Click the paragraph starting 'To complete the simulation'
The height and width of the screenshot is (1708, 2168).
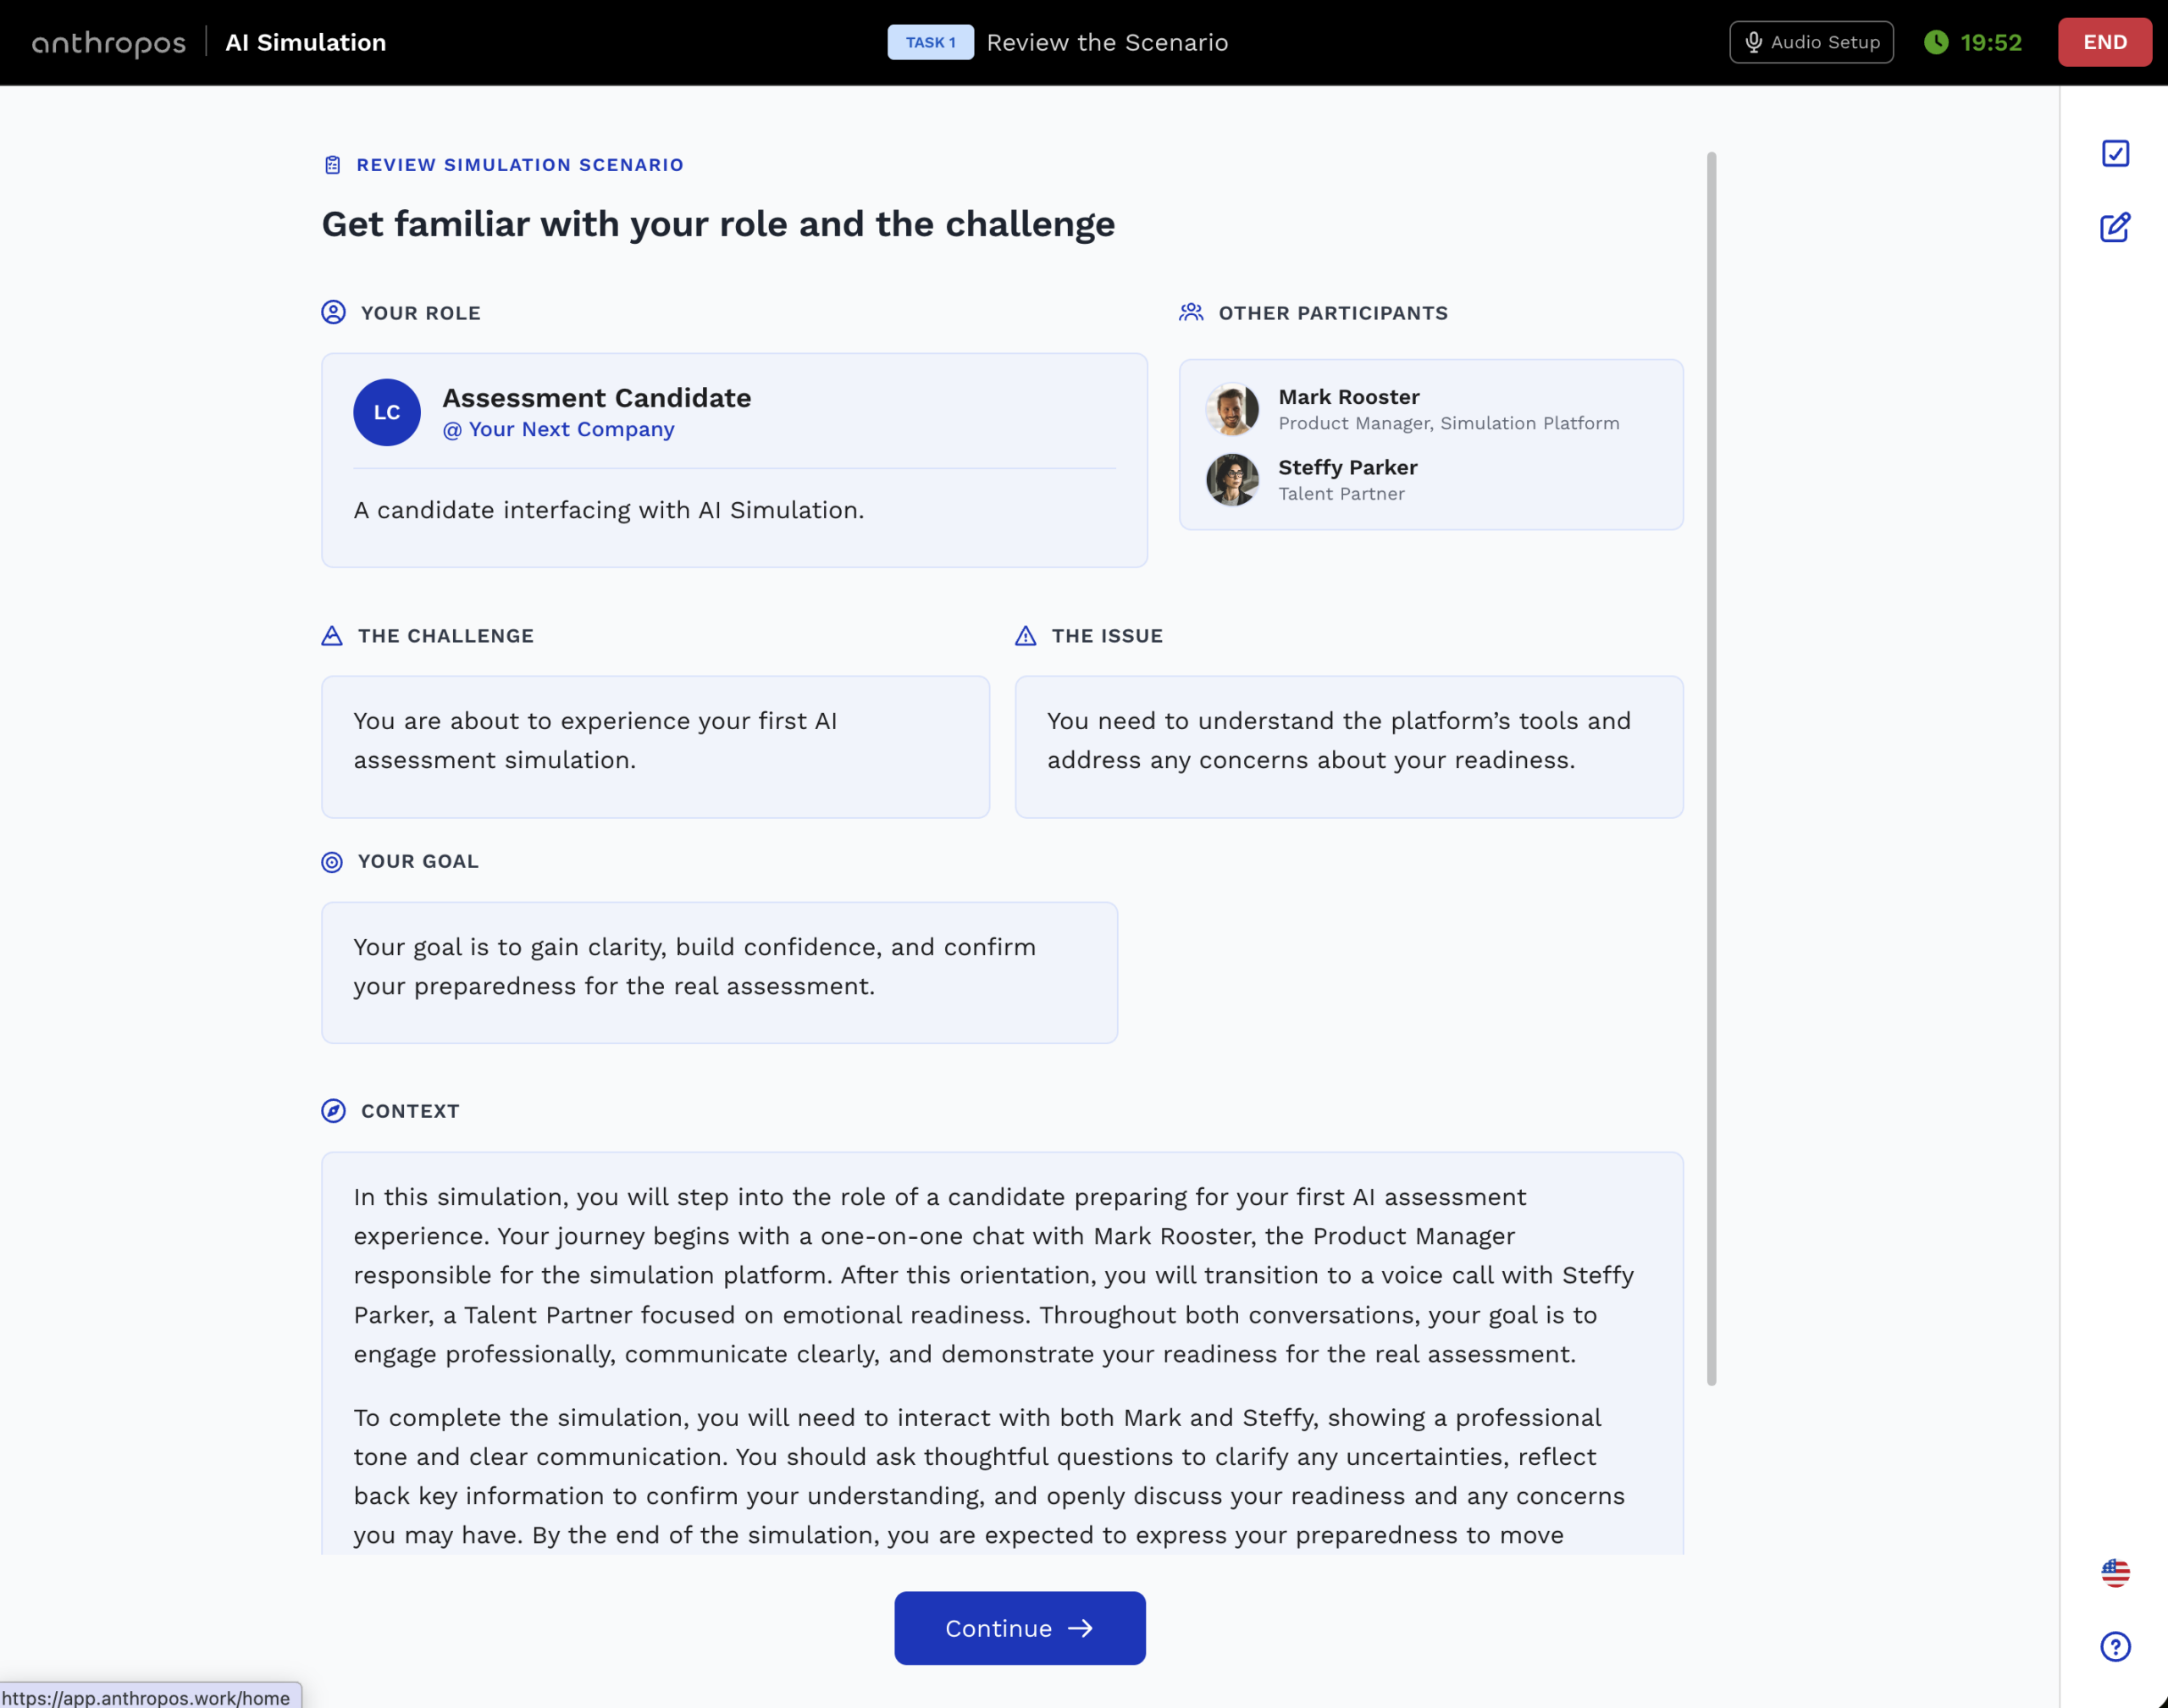(989, 1476)
